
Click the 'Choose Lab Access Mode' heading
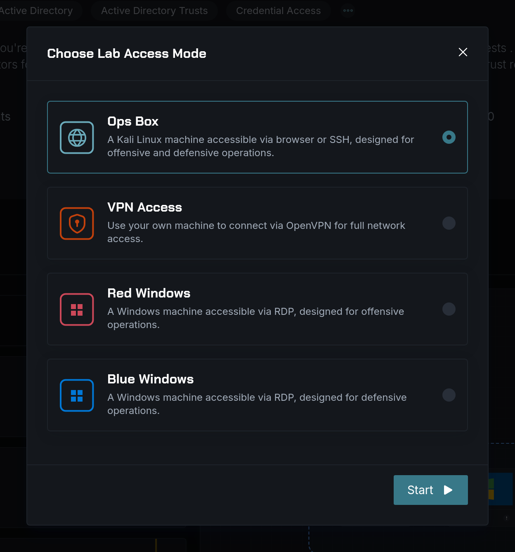pyautogui.click(x=127, y=54)
